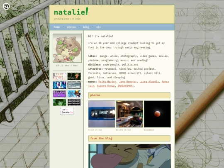Open the photos nav link
This screenshot has height=168, width=224.
[x=71, y=27]
